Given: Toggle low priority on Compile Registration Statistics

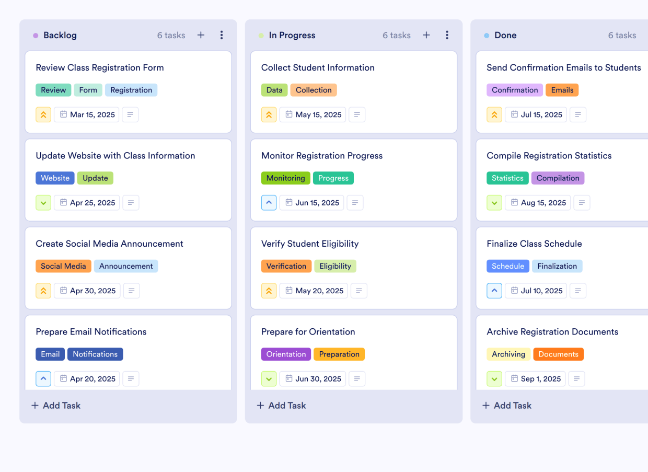Looking at the screenshot, I should click(x=494, y=202).
